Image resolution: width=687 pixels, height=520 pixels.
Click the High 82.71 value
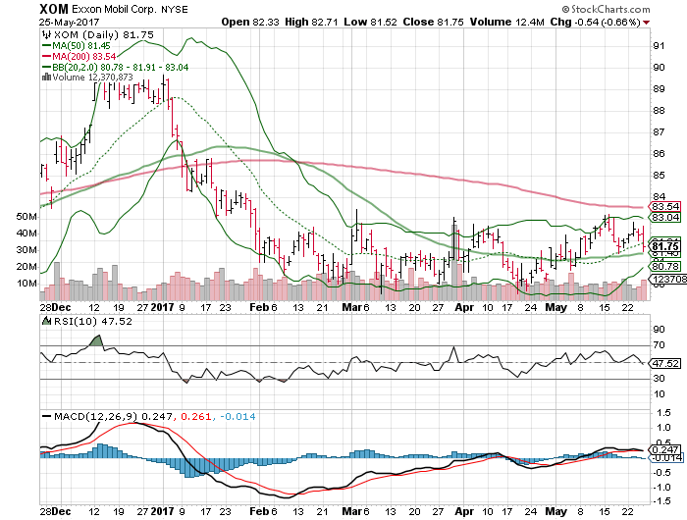coord(311,22)
